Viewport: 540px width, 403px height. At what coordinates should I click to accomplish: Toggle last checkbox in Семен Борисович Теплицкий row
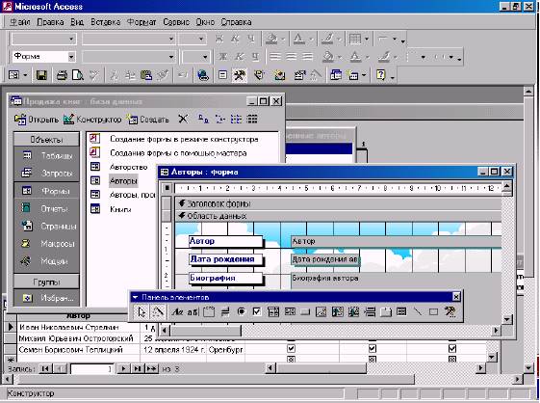pos(452,349)
